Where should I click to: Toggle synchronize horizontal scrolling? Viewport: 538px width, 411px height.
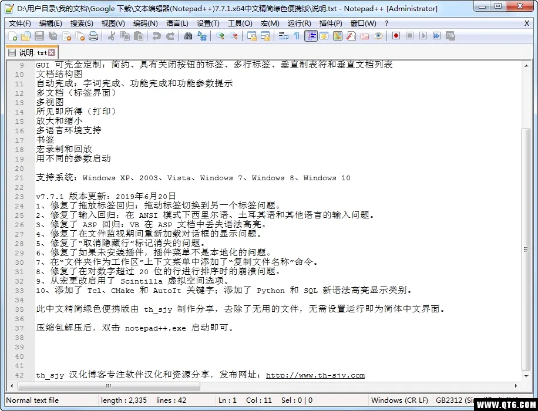[x=265, y=36]
